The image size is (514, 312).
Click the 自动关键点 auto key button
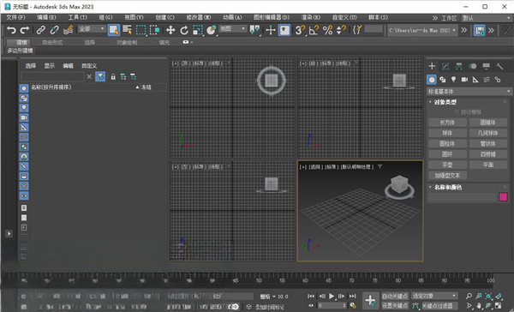click(x=395, y=296)
